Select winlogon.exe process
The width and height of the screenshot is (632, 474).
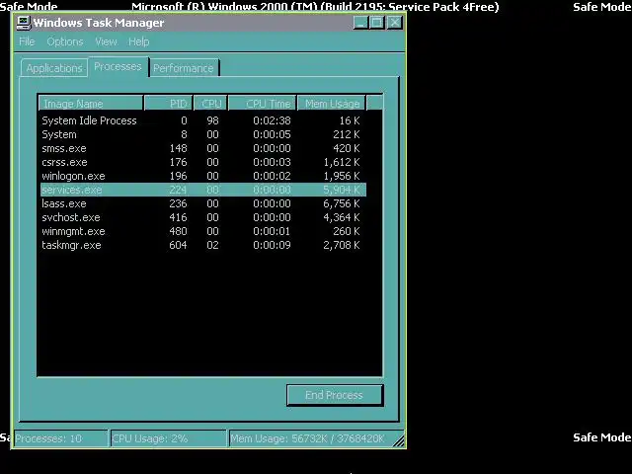[202, 176]
